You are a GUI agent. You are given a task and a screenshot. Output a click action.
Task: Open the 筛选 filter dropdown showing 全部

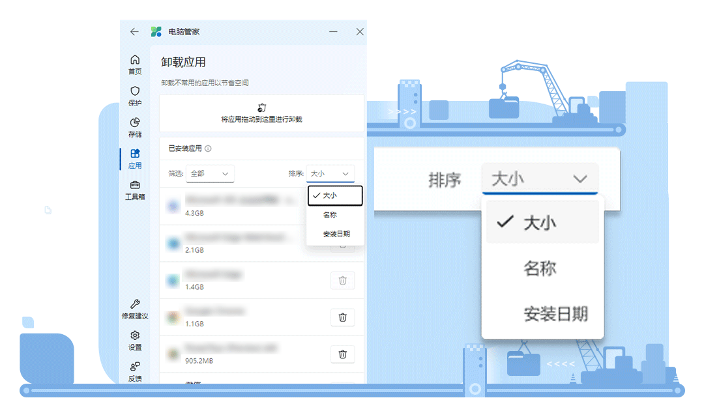(209, 174)
